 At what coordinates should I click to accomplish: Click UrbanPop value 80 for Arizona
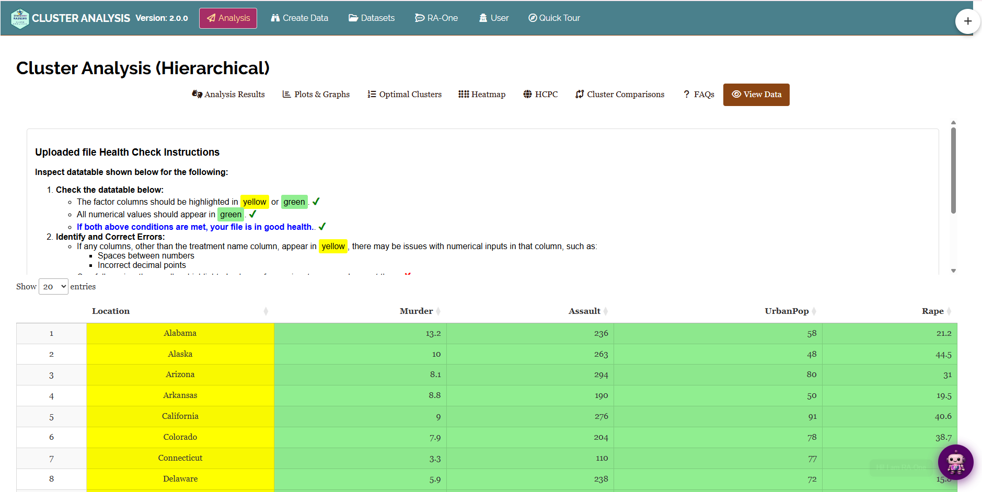coord(718,374)
